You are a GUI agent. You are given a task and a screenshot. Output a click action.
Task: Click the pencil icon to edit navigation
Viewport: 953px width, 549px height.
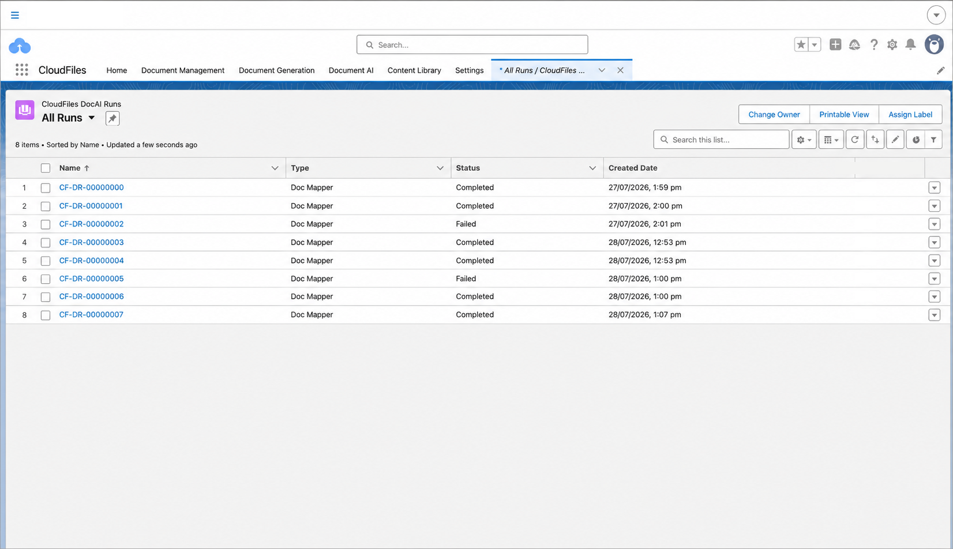click(x=941, y=70)
